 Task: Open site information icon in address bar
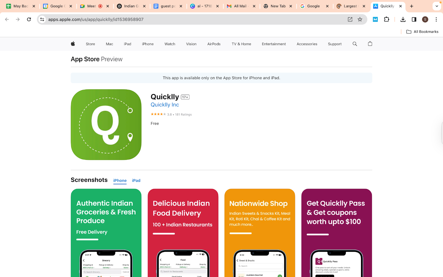(42, 19)
